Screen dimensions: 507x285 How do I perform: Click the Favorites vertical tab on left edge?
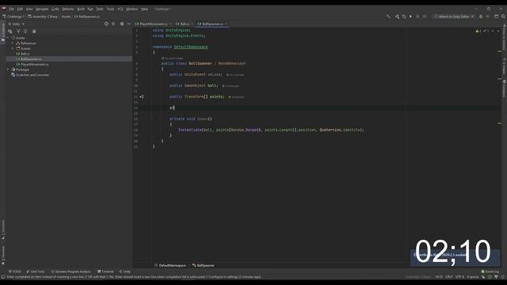[x=3, y=255]
